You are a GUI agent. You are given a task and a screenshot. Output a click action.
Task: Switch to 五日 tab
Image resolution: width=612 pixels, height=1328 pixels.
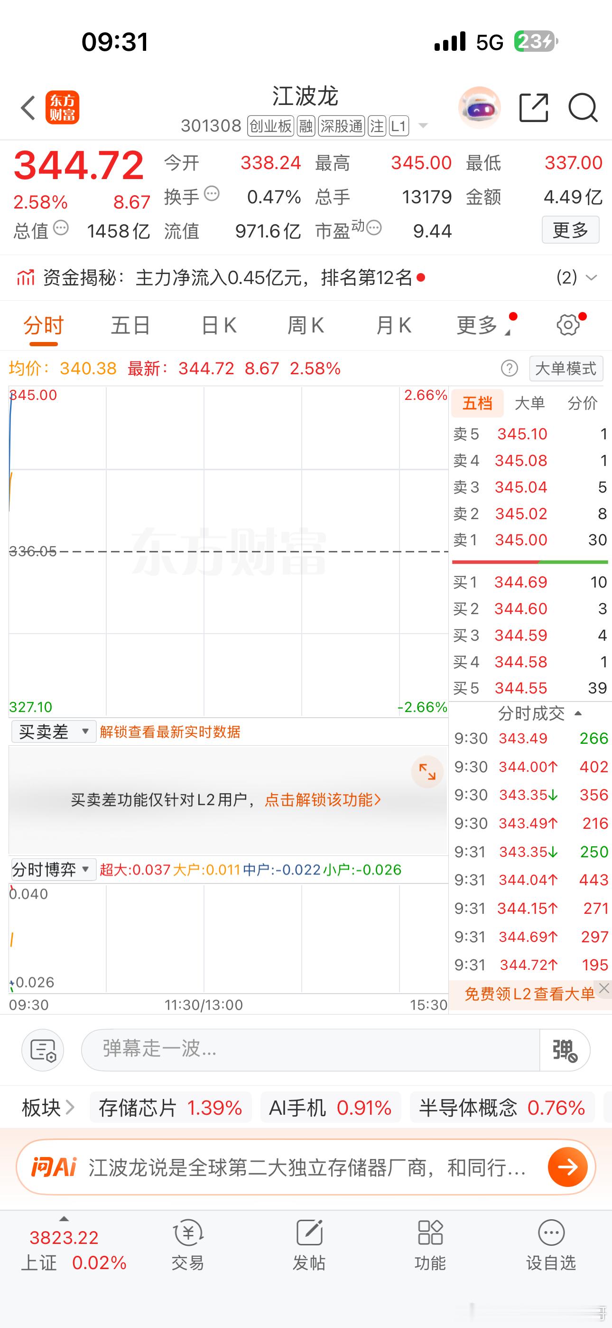131,325
